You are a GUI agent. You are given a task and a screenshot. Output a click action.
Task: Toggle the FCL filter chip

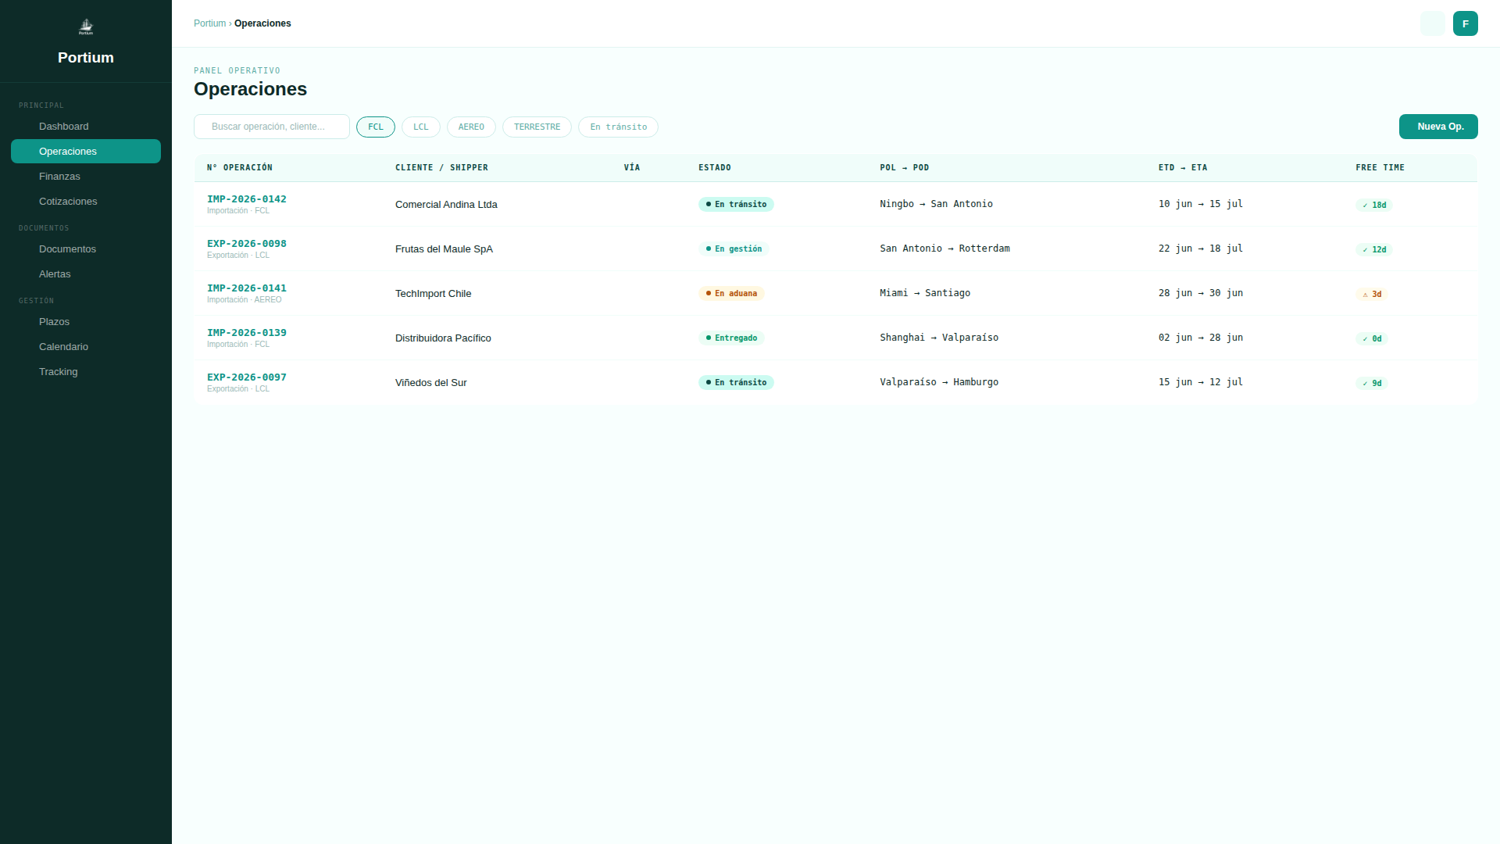(376, 127)
